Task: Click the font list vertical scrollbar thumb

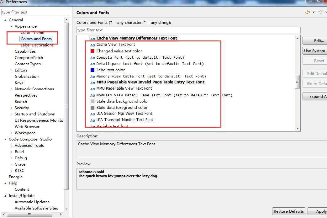Action: 298,82
